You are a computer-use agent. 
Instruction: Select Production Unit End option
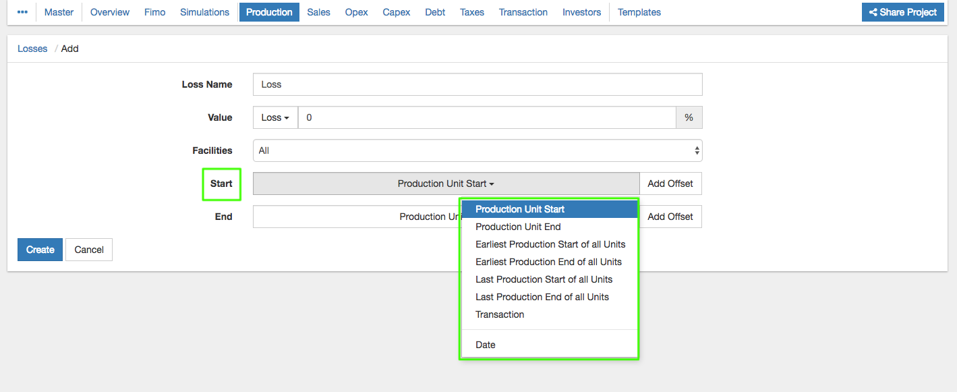coord(518,227)
